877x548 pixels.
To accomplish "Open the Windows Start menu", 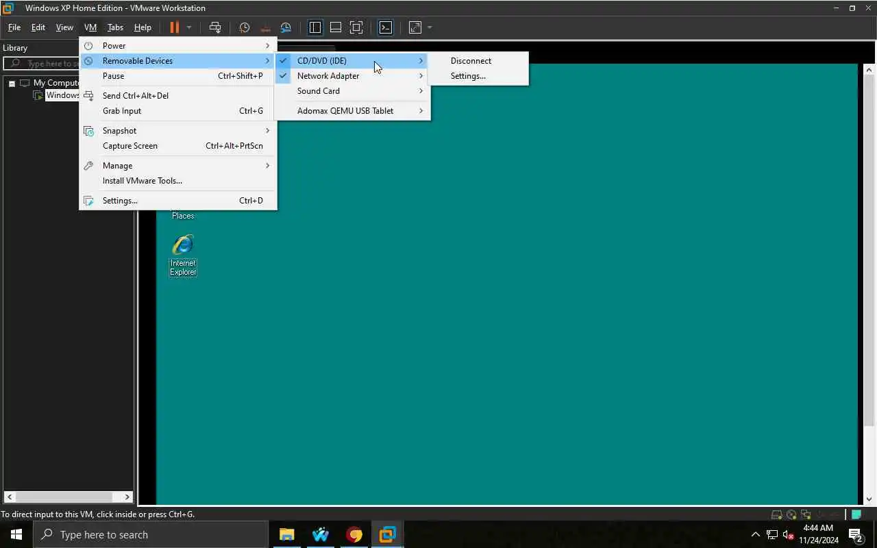I will tap(16, 534).
